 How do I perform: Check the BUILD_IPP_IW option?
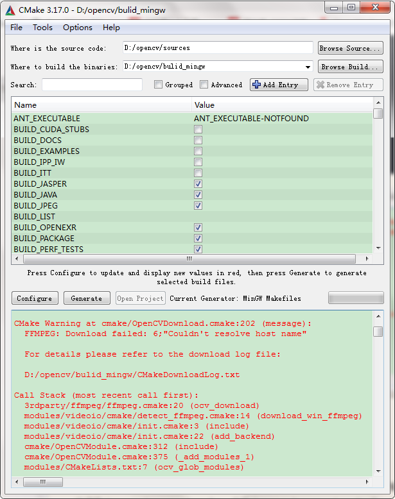coord(198,162)
